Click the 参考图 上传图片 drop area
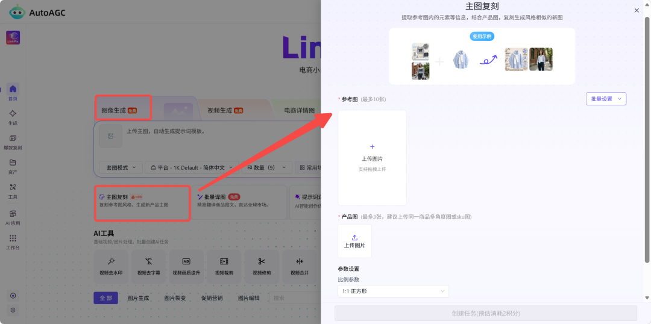The height and width of the screenshot is (324, 651). tap(372, 158)
